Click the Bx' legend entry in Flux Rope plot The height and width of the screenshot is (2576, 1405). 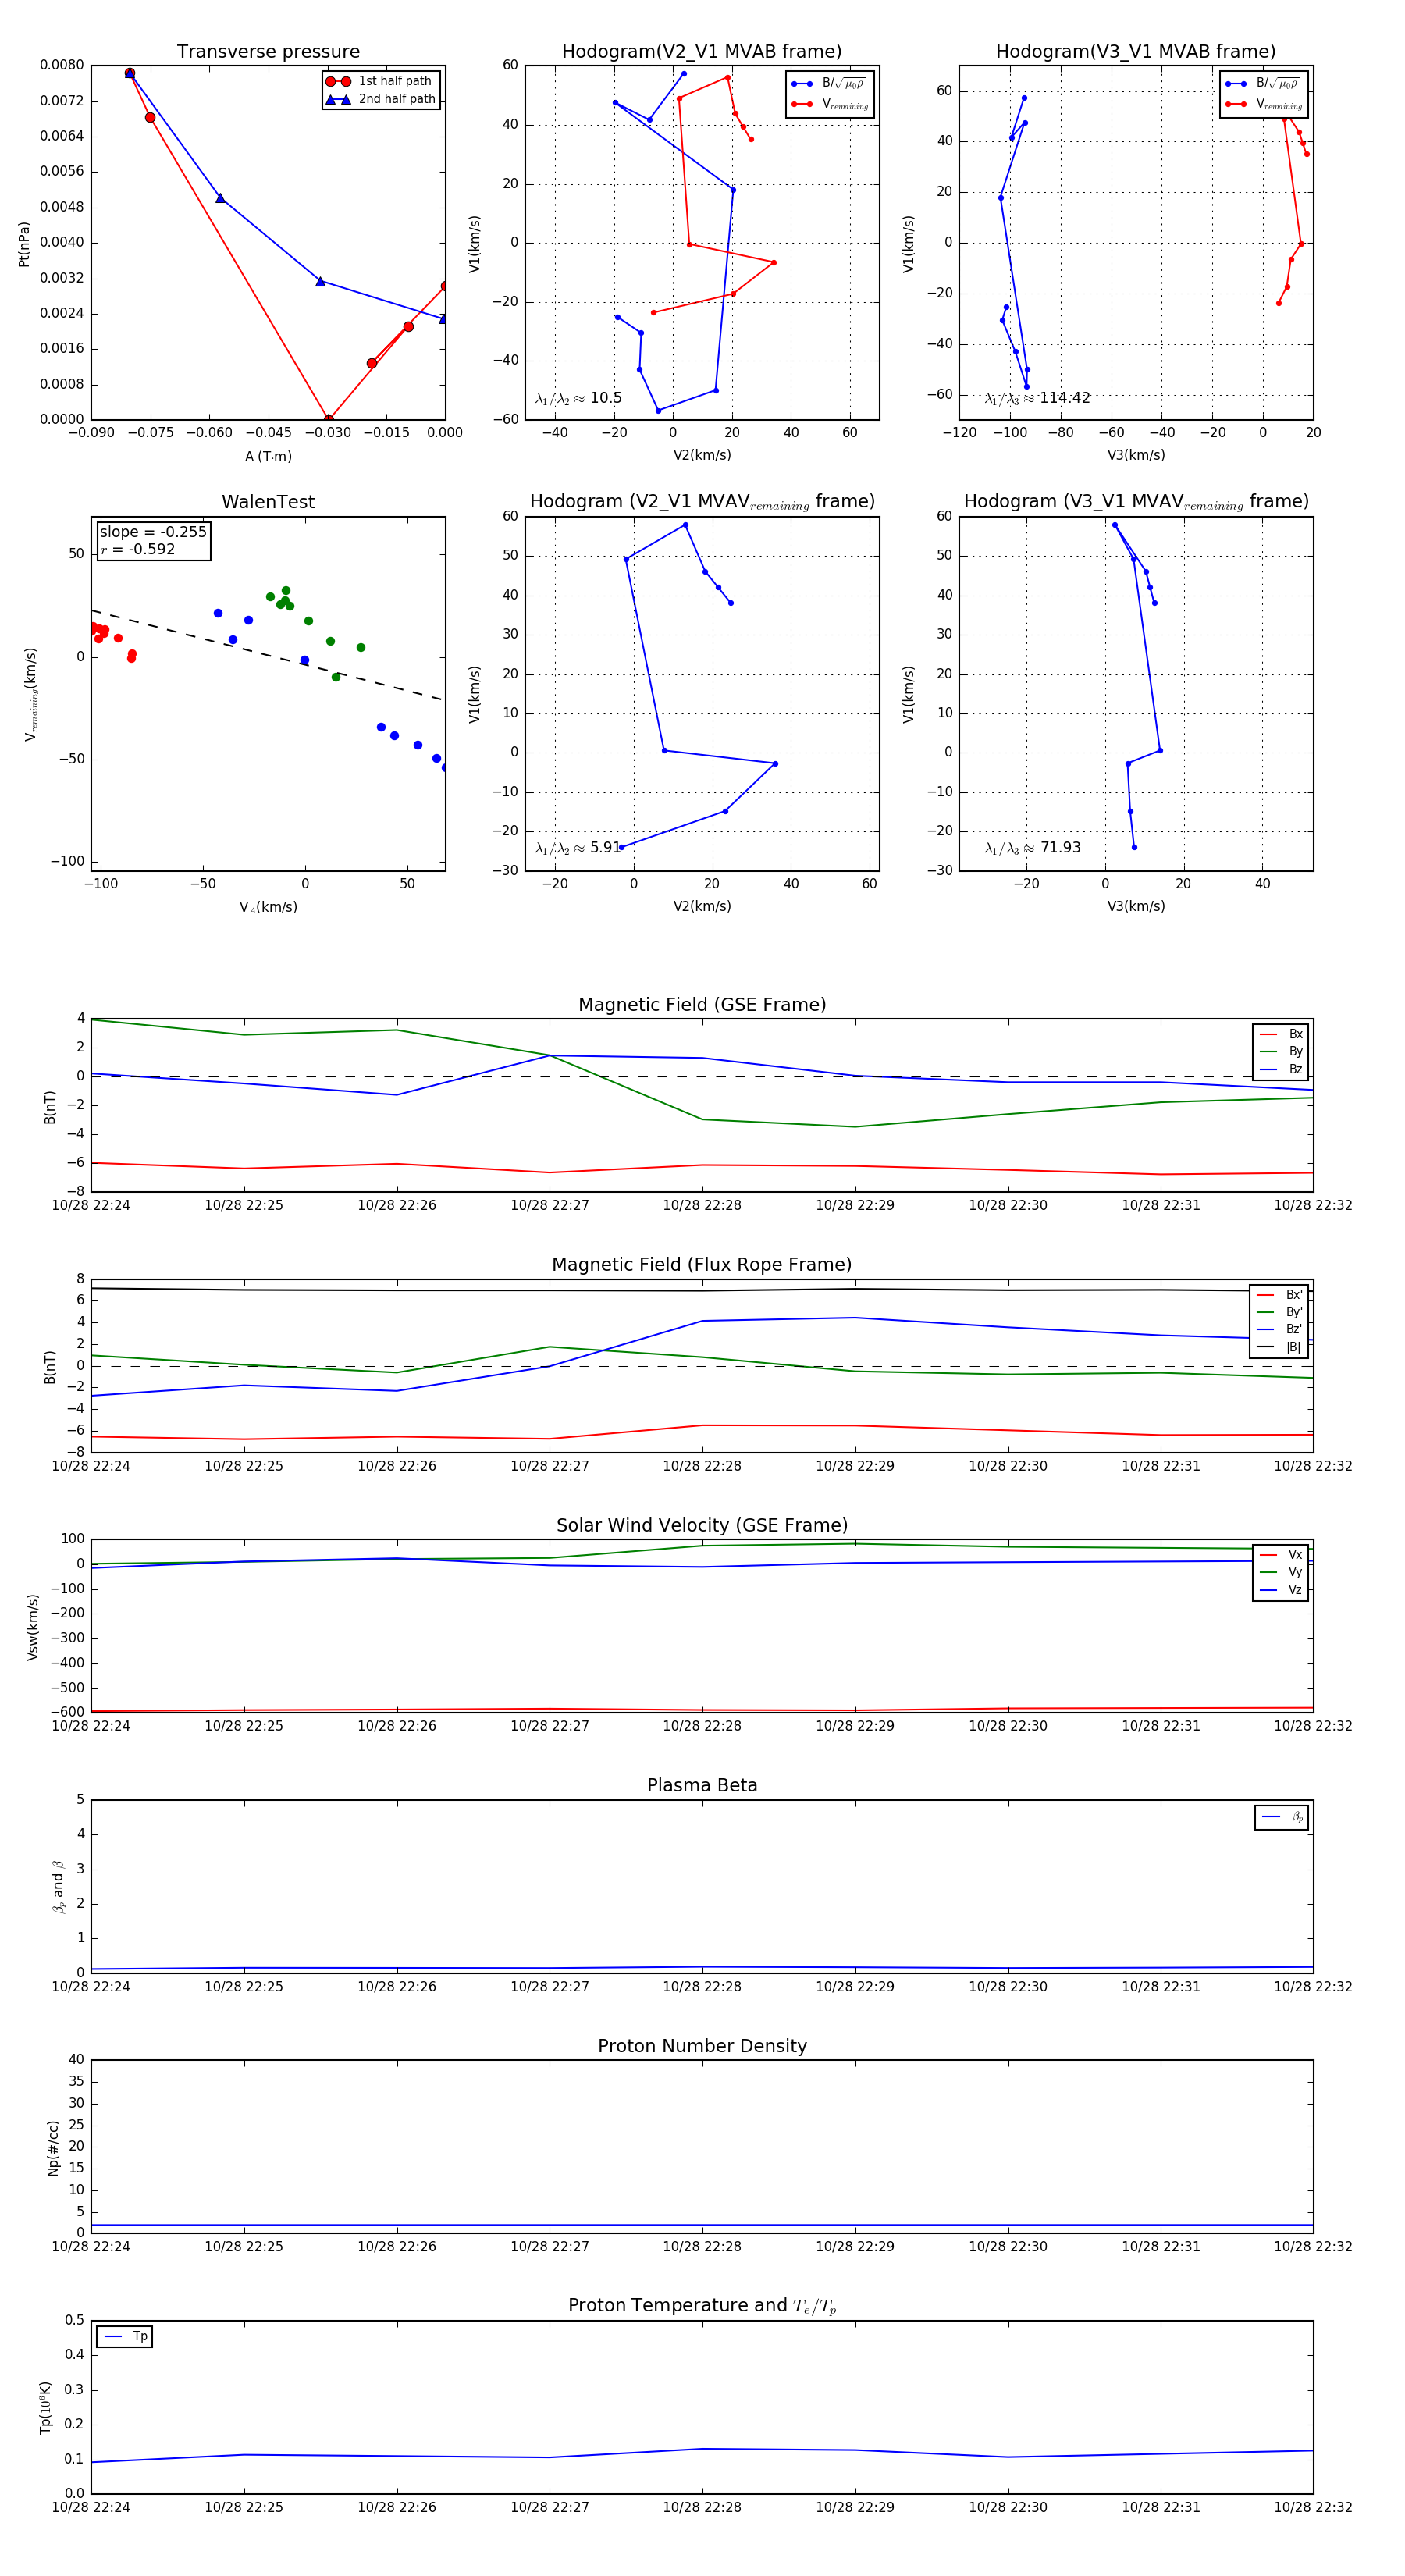coord(1279,1295)
